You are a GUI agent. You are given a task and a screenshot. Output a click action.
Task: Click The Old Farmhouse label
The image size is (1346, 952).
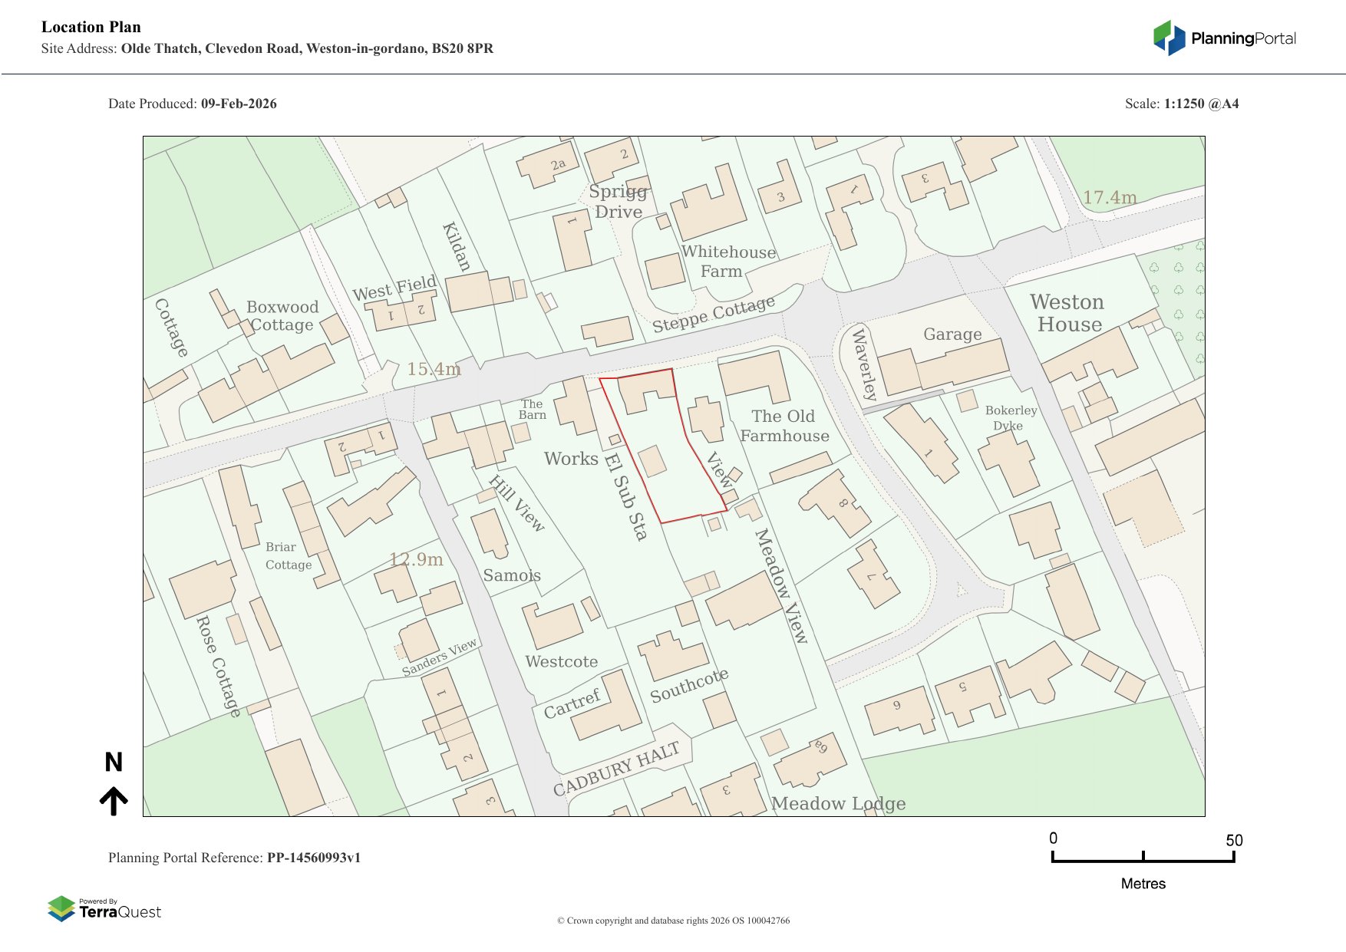784,426
